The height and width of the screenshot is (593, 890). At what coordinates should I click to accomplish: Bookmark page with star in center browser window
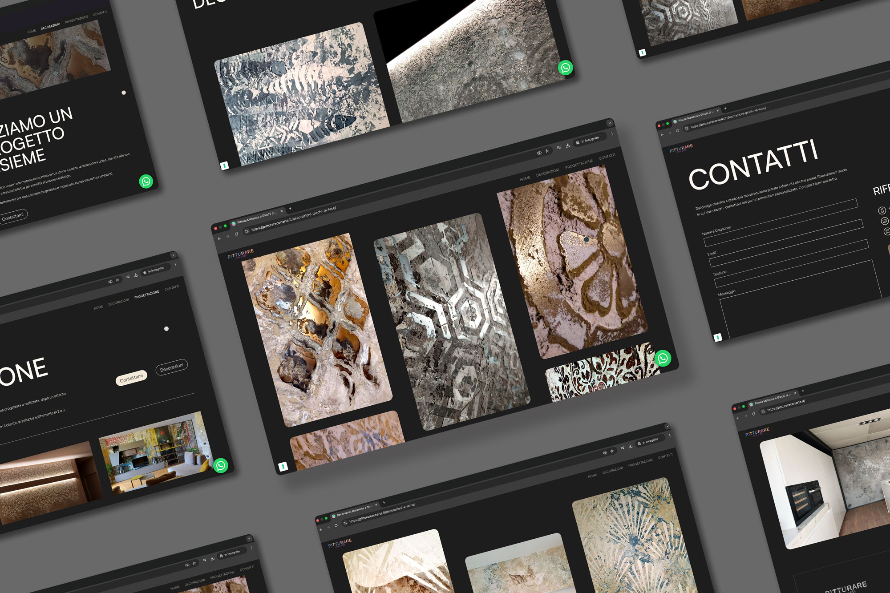[547, 151]
